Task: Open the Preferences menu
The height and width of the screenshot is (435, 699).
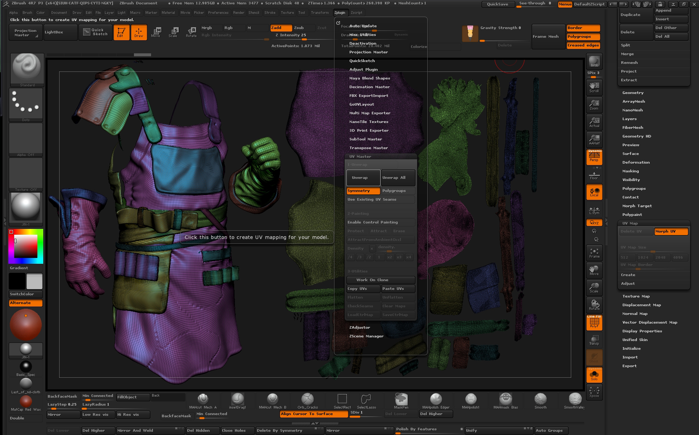Action: (218, 13)
